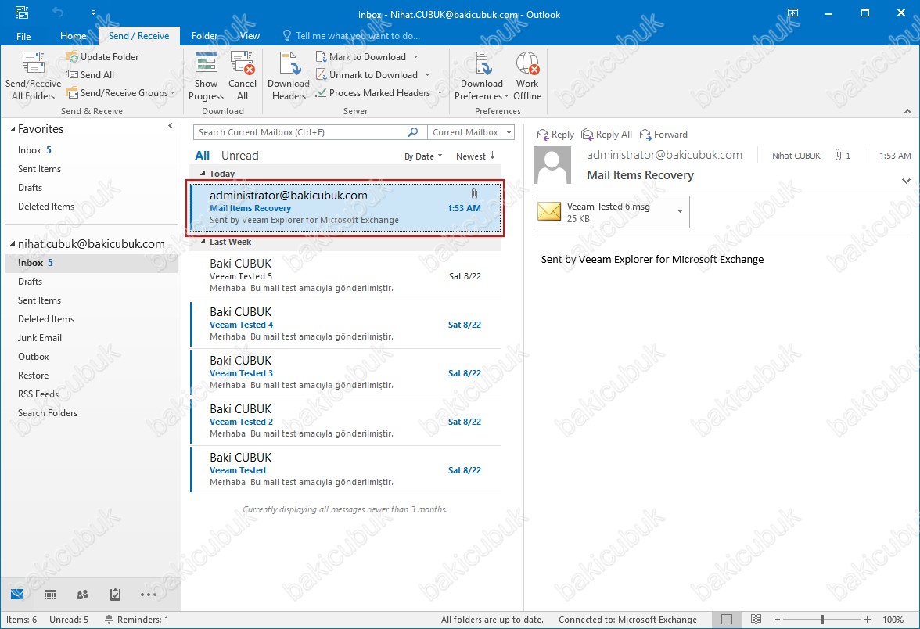Toggle Newest sort order
The width and height of the screenshot is (920, 629).
click(476, 156)
